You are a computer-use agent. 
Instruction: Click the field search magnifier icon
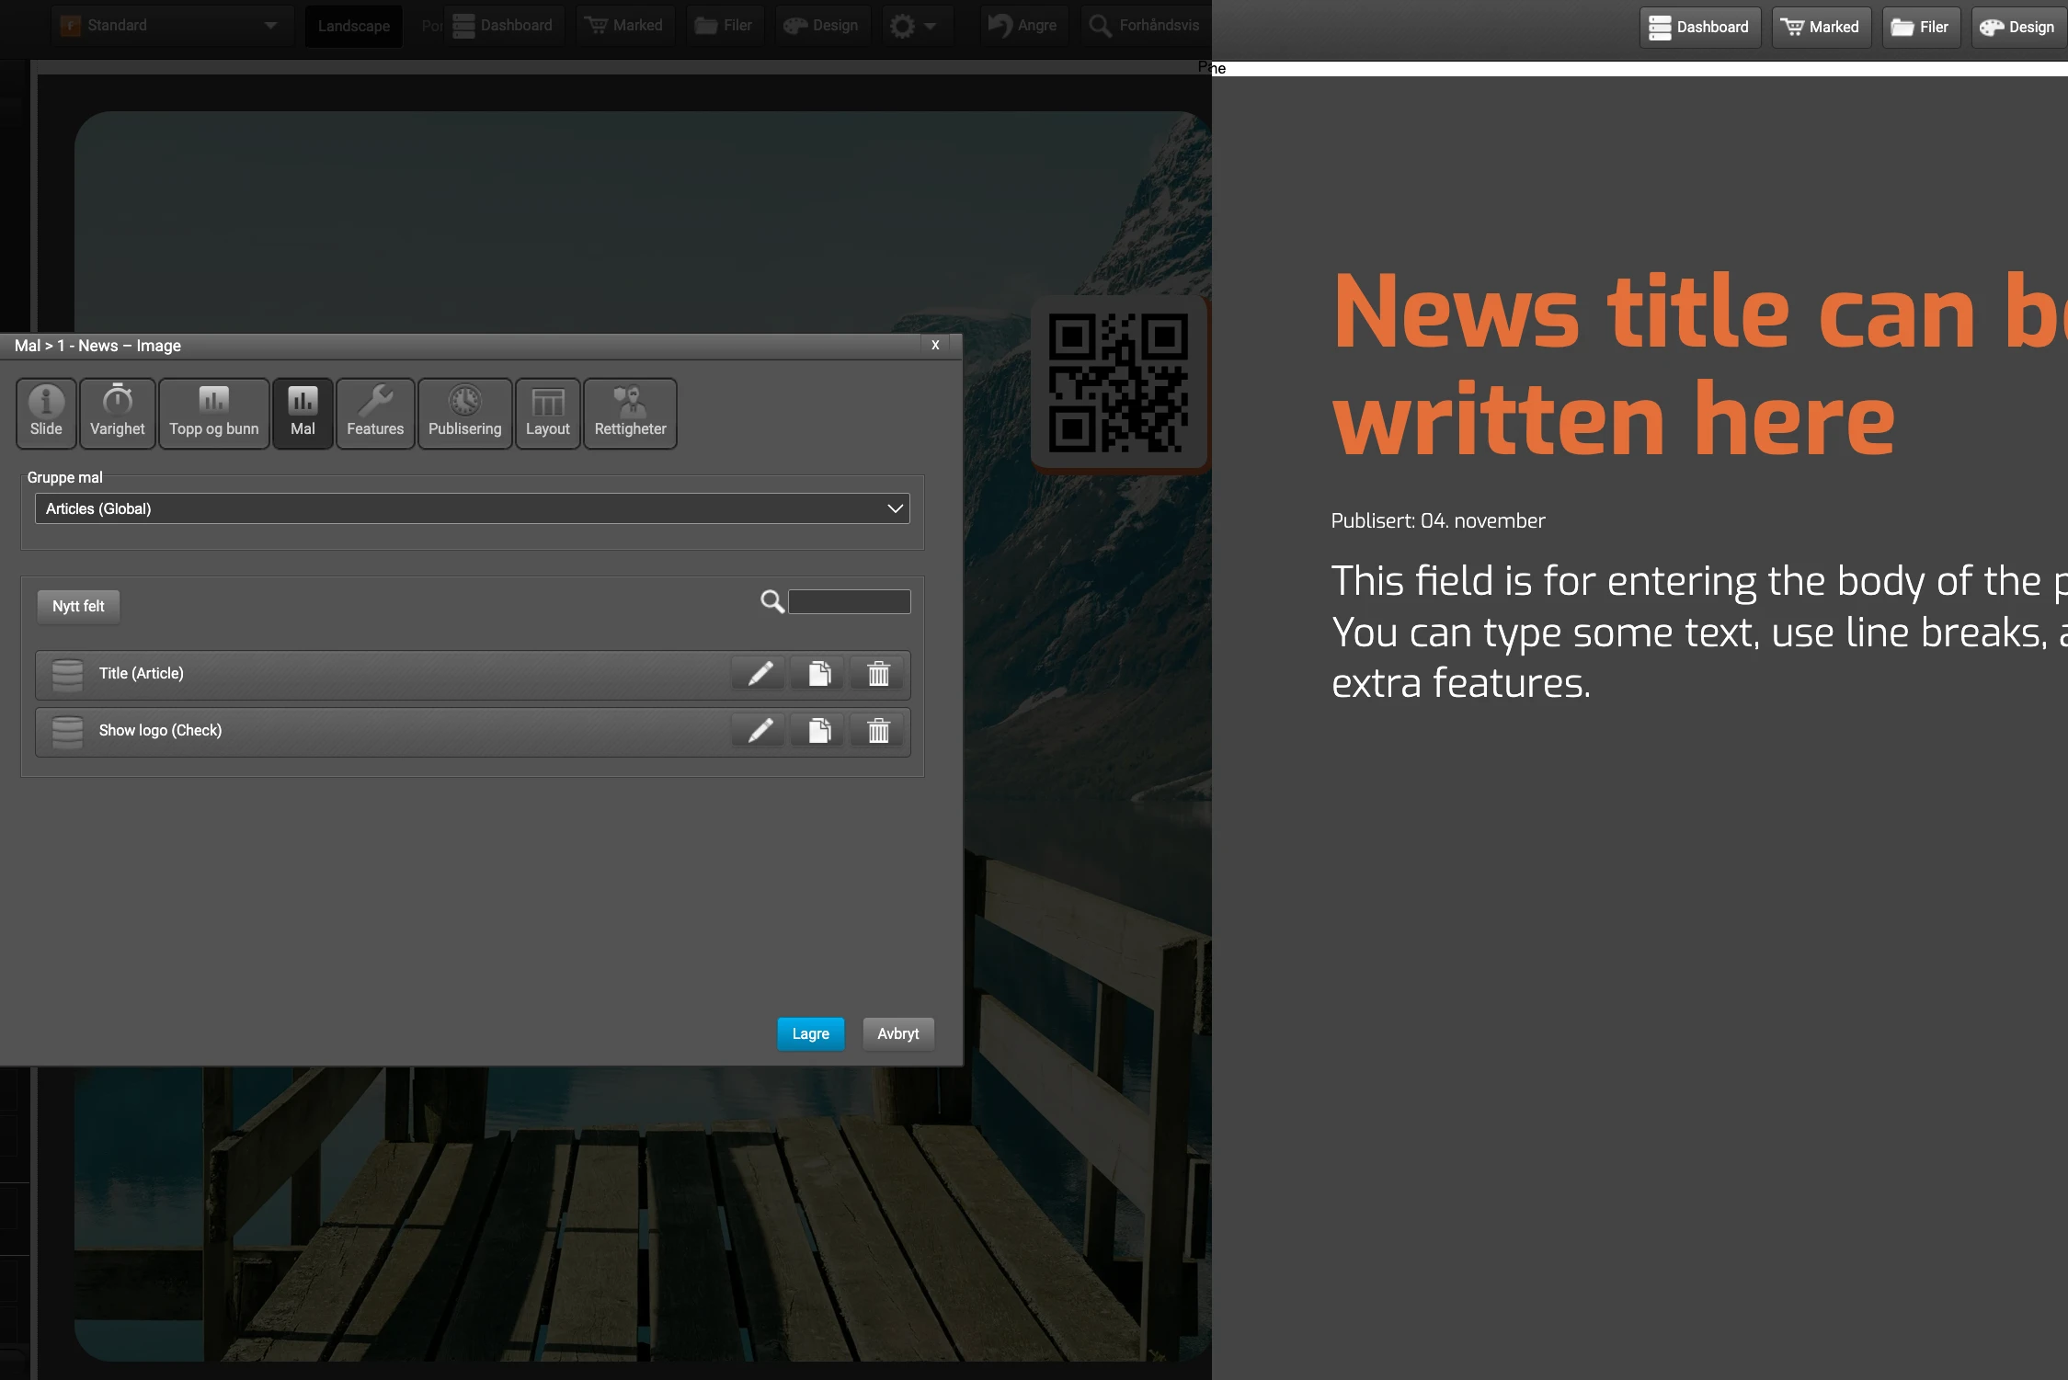772,601
